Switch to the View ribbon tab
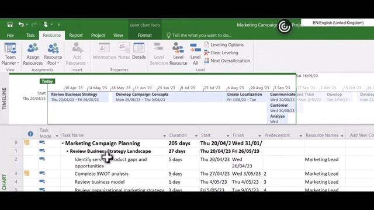Image resolution: width=374 pixels, height=210 pixels. pyautogui.click(x=118, y=35)
